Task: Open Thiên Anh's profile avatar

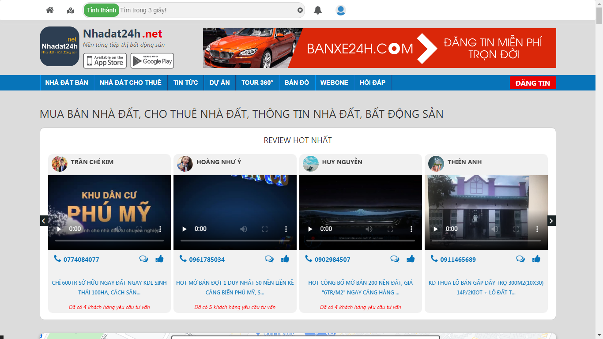Action: pyautogui.click(x=436, y=164)
